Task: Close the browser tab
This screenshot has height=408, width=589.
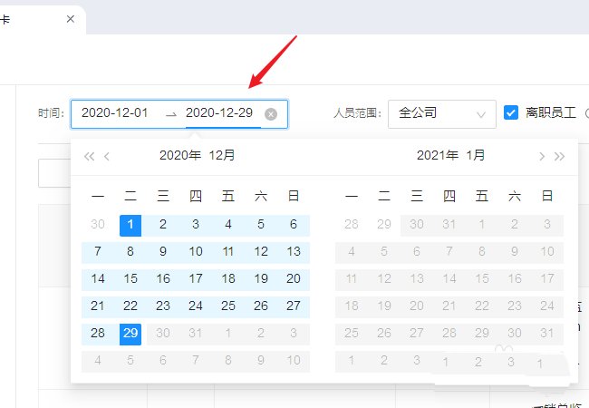Action: tap(71, 19)
